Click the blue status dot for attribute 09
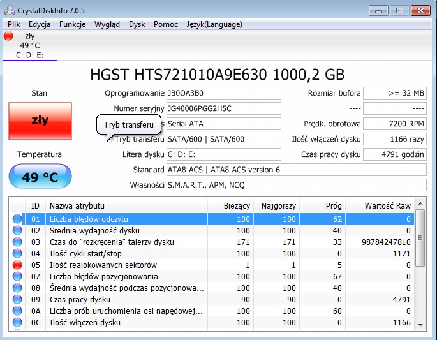Screen dimensions: 437x340 point(17,299)
